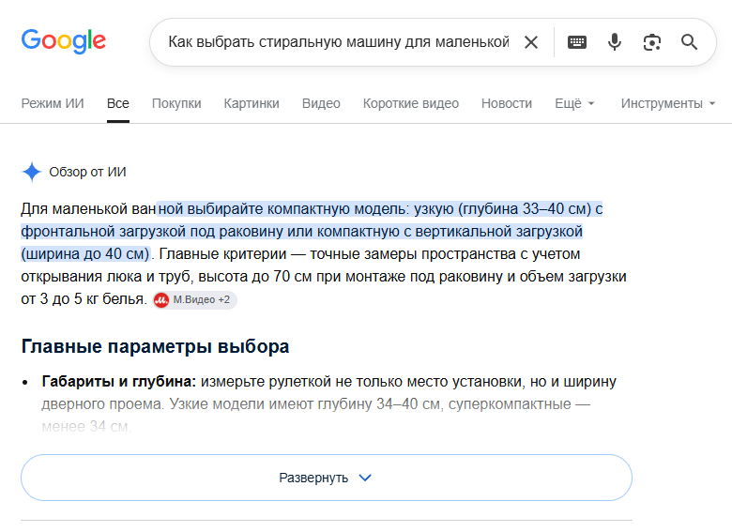Open the Инструменты dropdown

coord(668,103)
